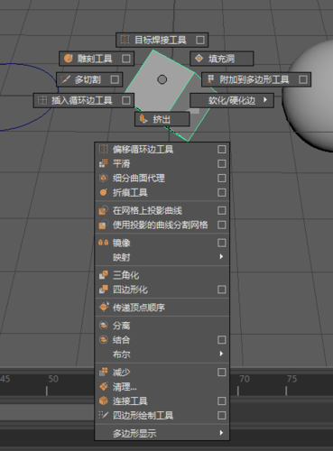Open options box for 目标焊接工具
Screen dimensions: 333x451
coord(200,40)
